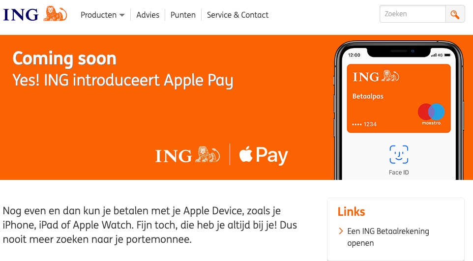Expand the Producten dropdown arrow
Screen dimensions: 473x261
point(122,15)
